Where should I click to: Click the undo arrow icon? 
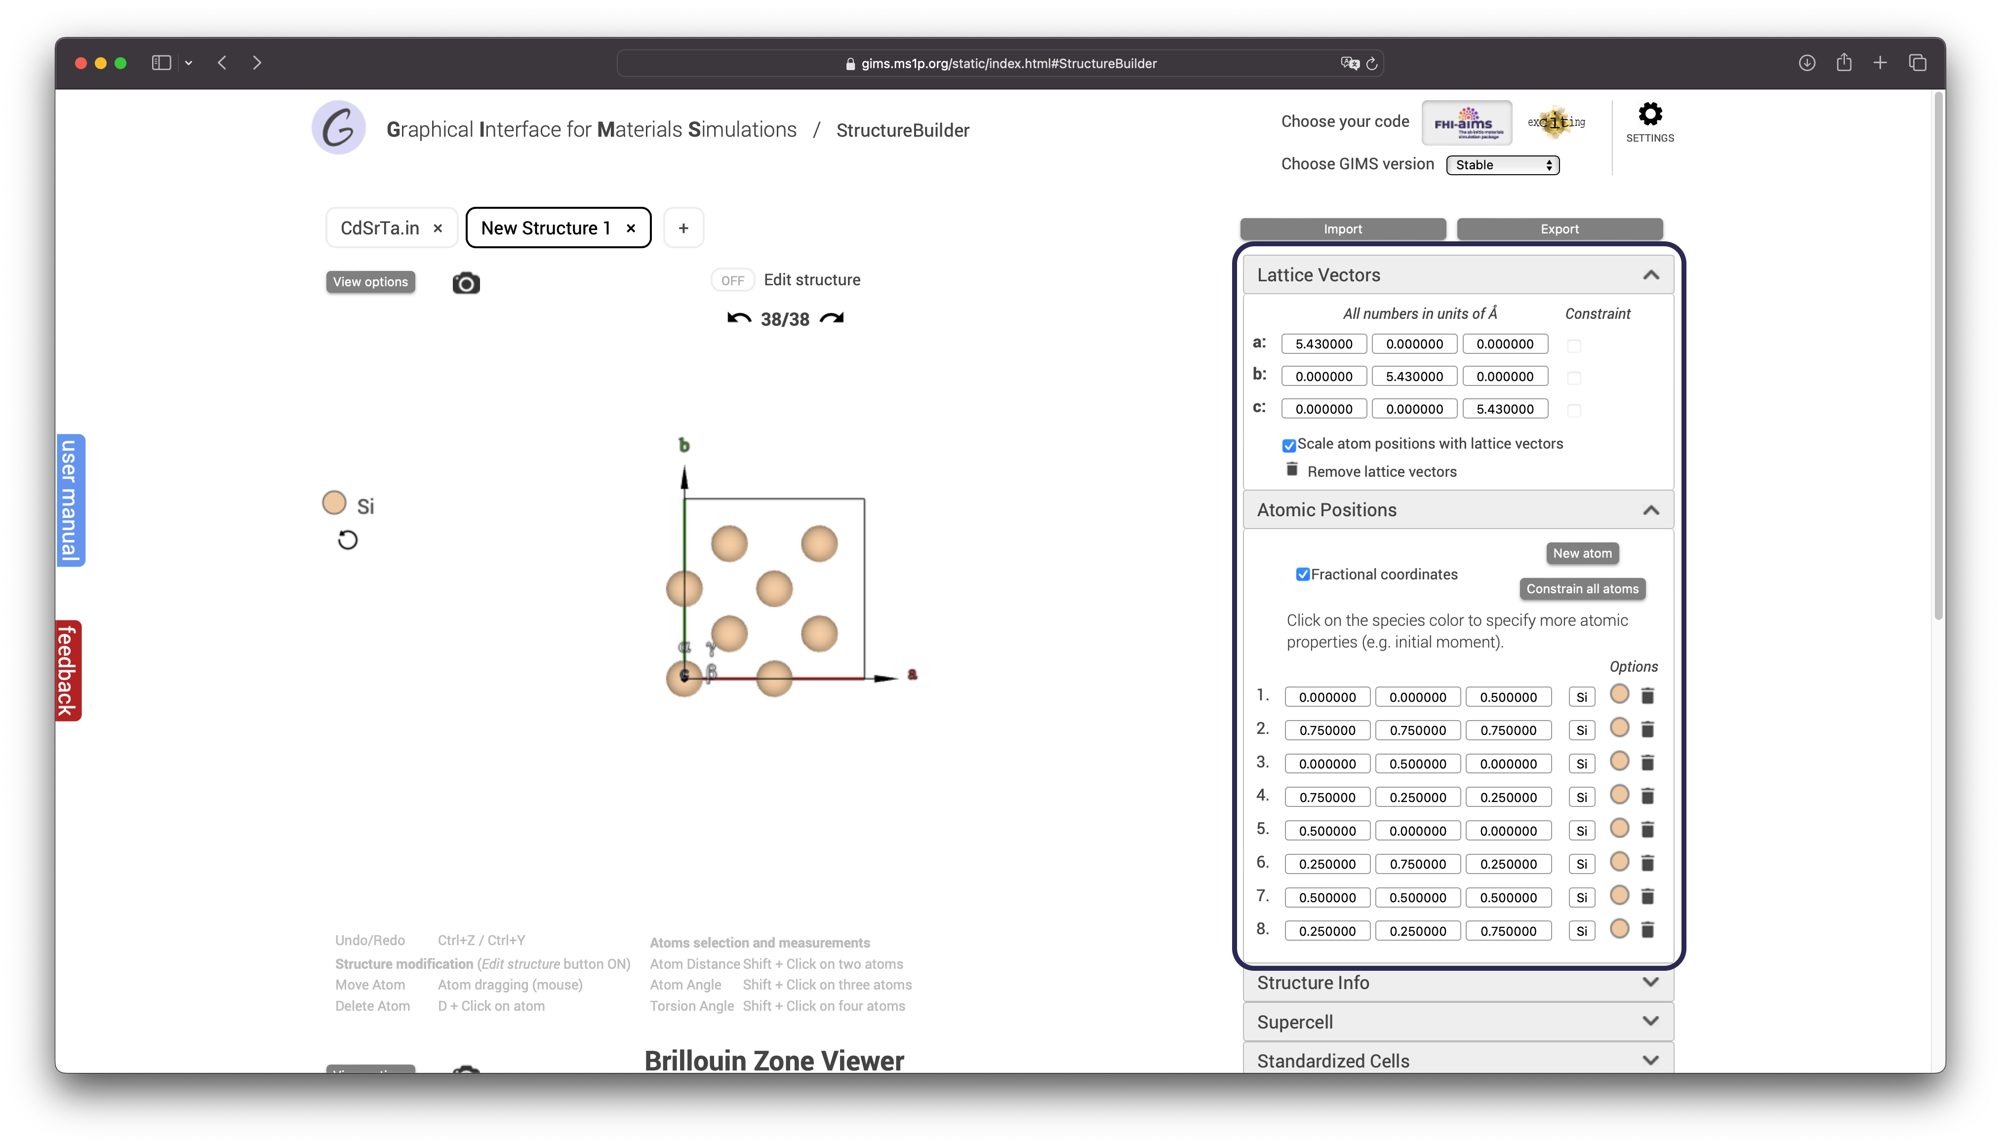point(739,318)
